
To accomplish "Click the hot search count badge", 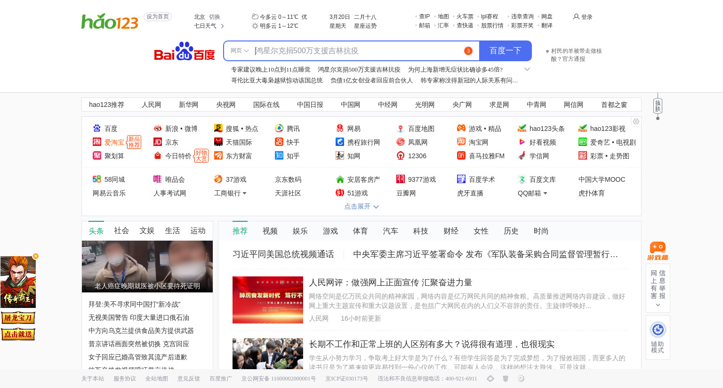I will coord(468,51).
